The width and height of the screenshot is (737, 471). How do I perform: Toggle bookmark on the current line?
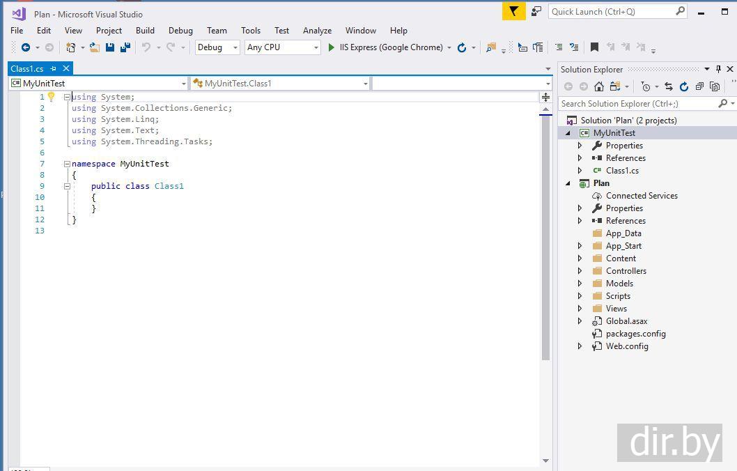(x=594, y=47)
